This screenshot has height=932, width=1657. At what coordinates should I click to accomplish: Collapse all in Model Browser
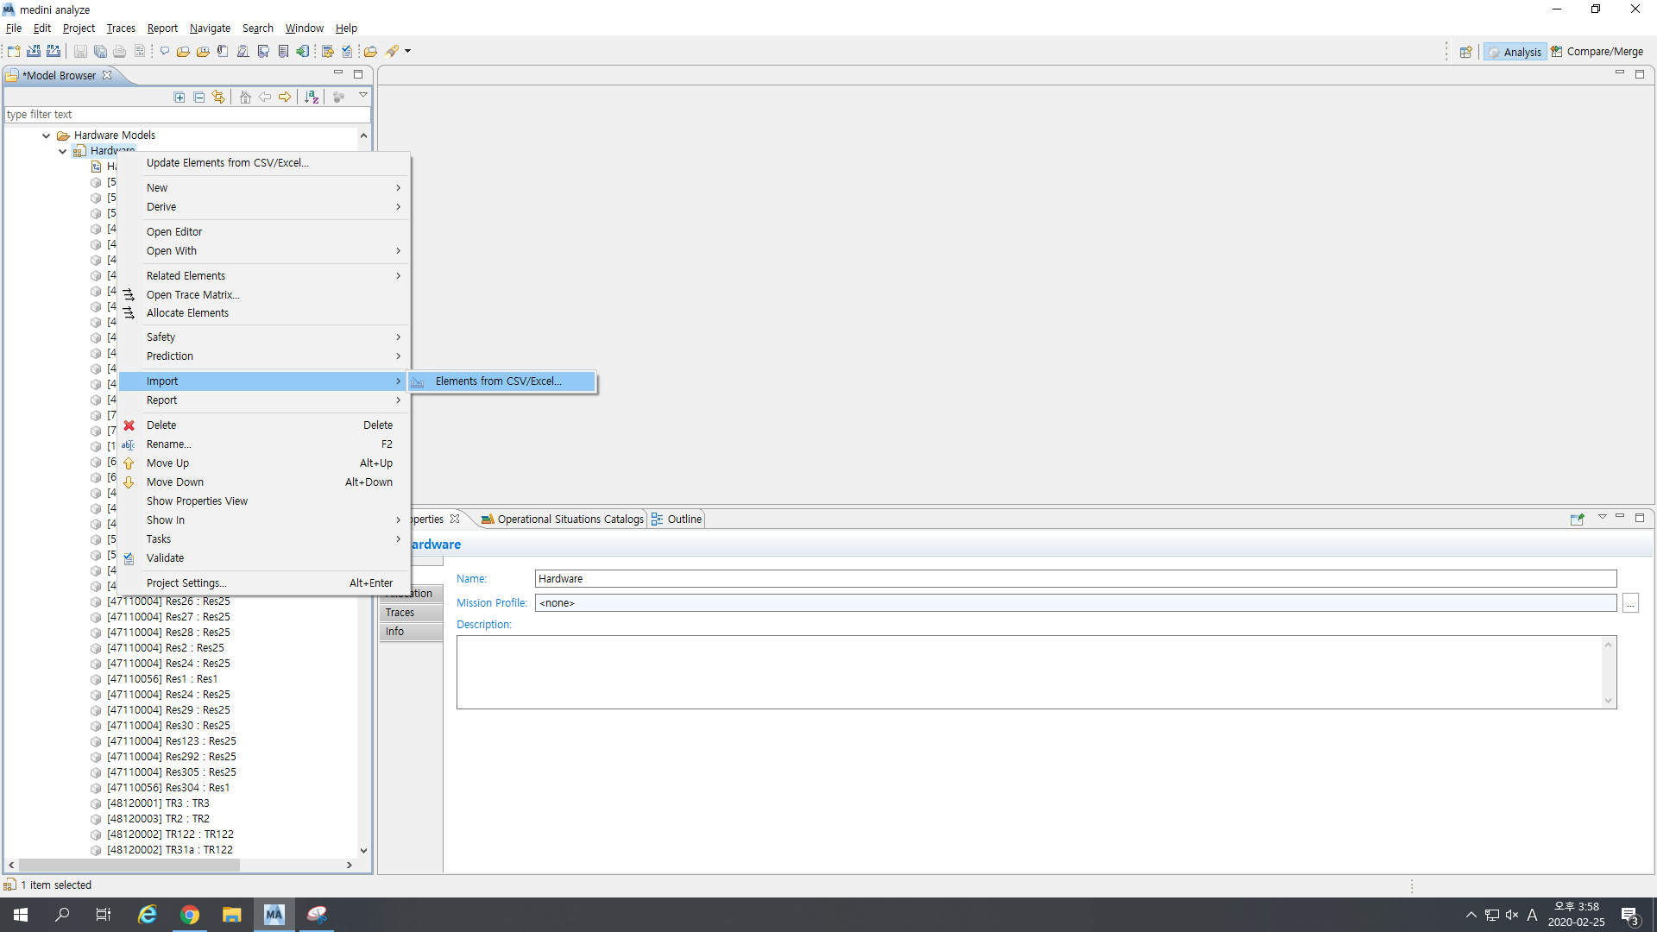tap(199, 98)
